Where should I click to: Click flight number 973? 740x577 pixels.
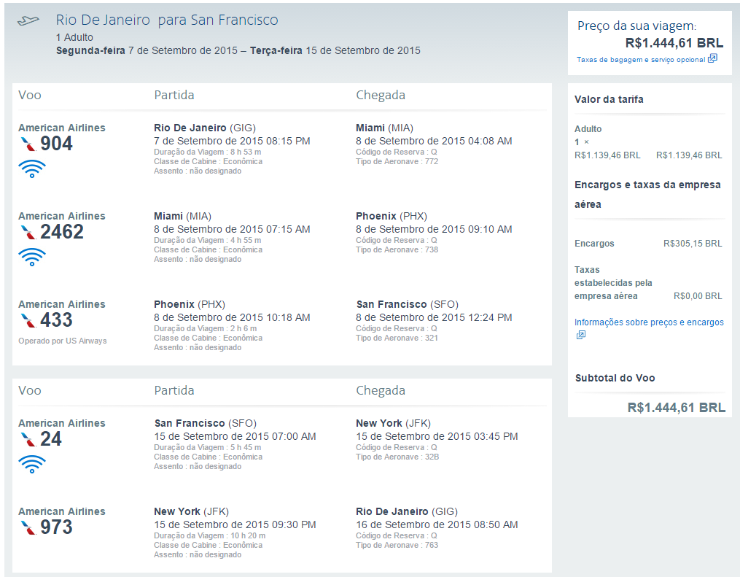[56, 527]
